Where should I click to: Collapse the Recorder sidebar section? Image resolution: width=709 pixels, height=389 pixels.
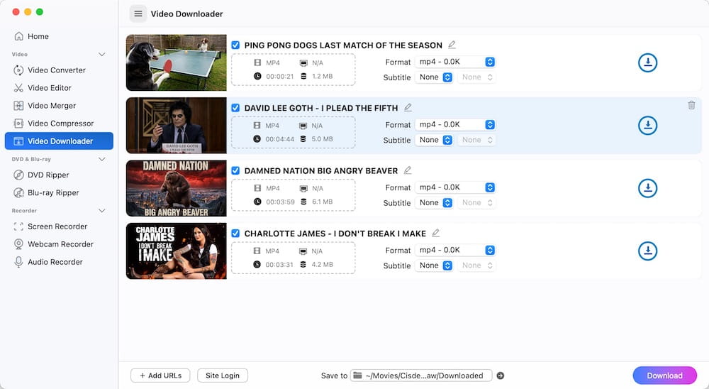(x=101, y=211)
